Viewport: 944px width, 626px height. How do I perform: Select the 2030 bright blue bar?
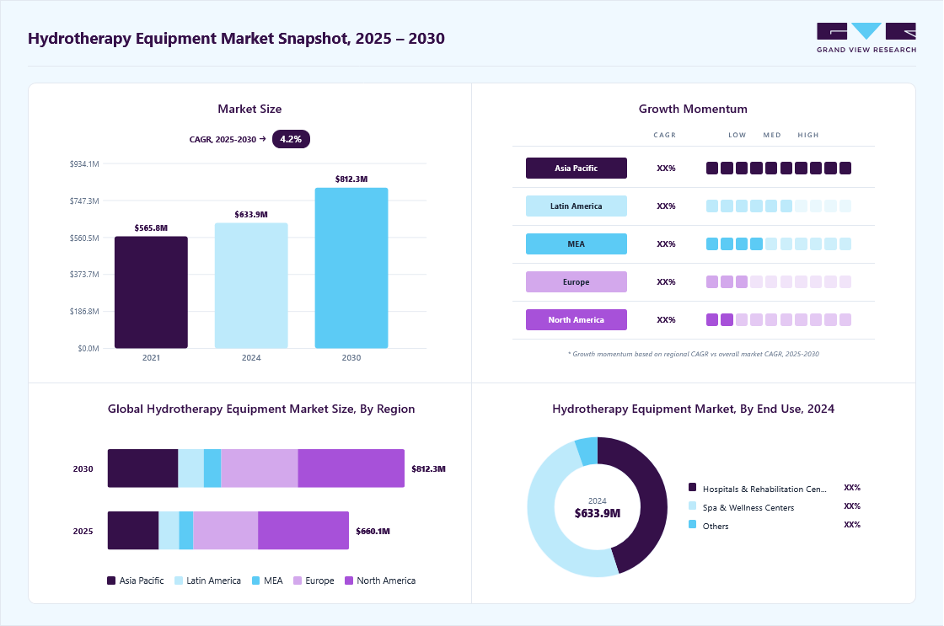[x=351, y=268]
